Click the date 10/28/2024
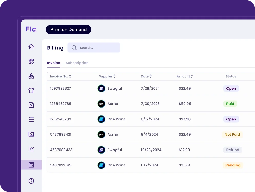The width and height of the screenshot is (255, 192). [151, 150]
